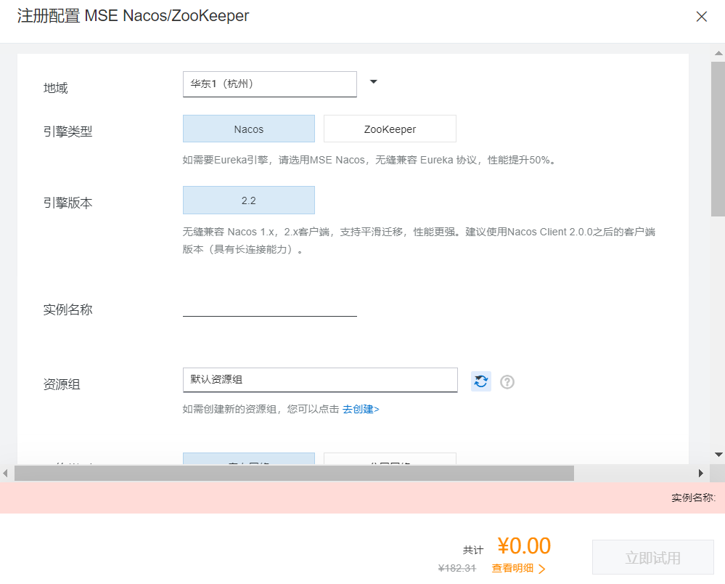The height and width of the screenshot is (584, 725).
Task: Choose engine version 2.2
Action: tap(249, 200)
